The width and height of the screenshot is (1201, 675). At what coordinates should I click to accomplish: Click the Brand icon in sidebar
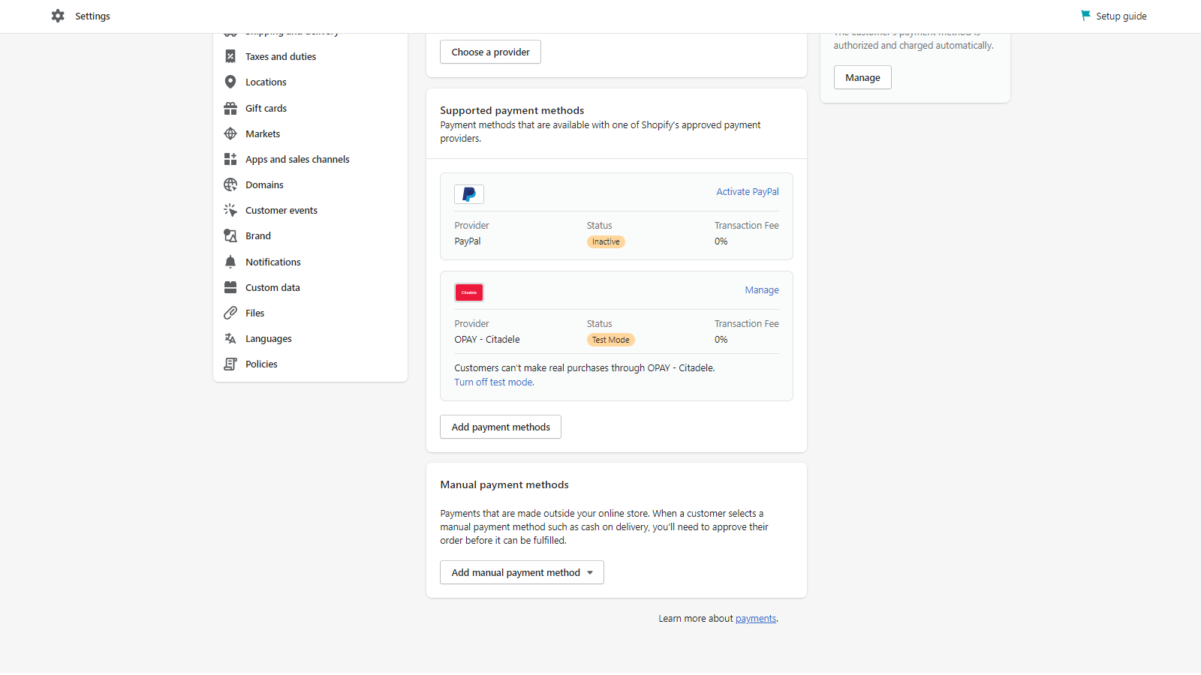tap(230, 235)
